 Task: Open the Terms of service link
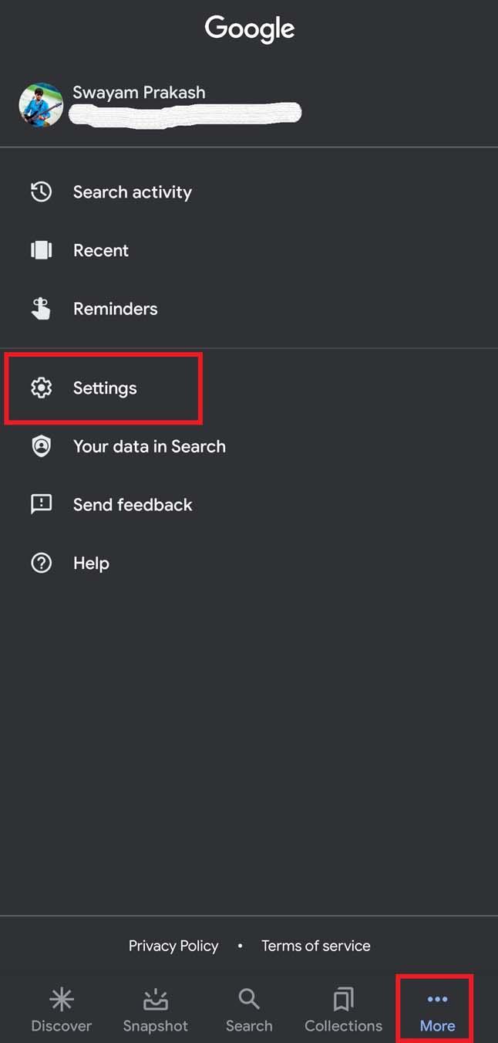[315, 945]
